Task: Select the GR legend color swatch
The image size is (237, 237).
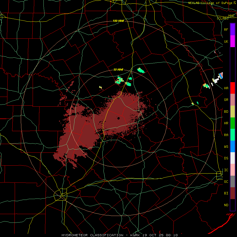Action: click(x=233, y=100)
